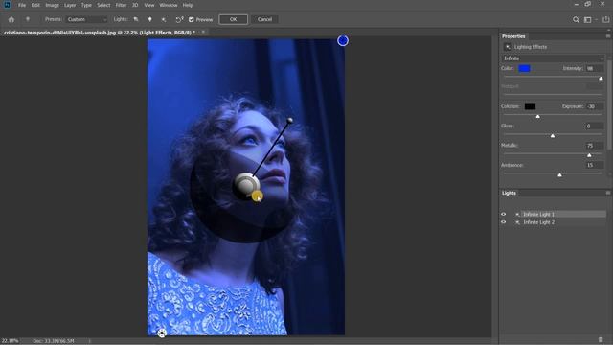Click the Intensity slider handle
613x345 pixels.
[601, 79]
